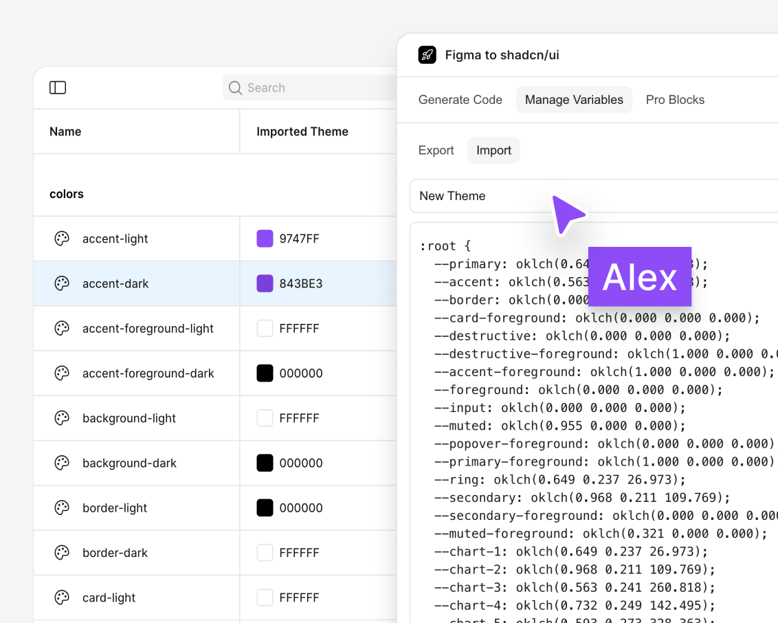Click the Search field in variables panel
This screenshot has height=623, width=778.
coord(310,88)
